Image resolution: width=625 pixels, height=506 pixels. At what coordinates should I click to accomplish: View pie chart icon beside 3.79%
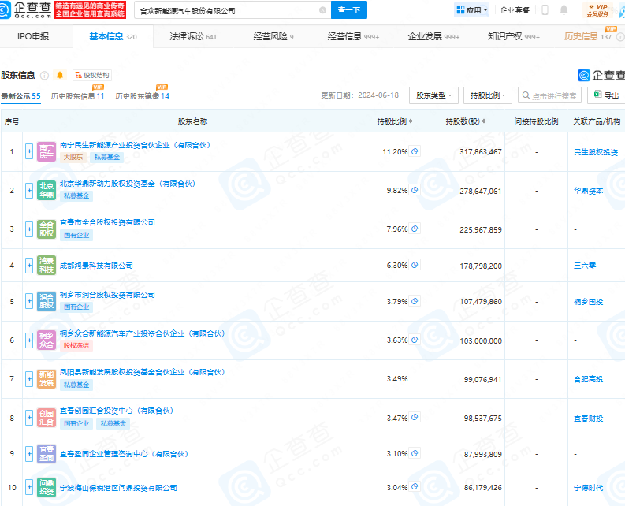tap(415, 301)
